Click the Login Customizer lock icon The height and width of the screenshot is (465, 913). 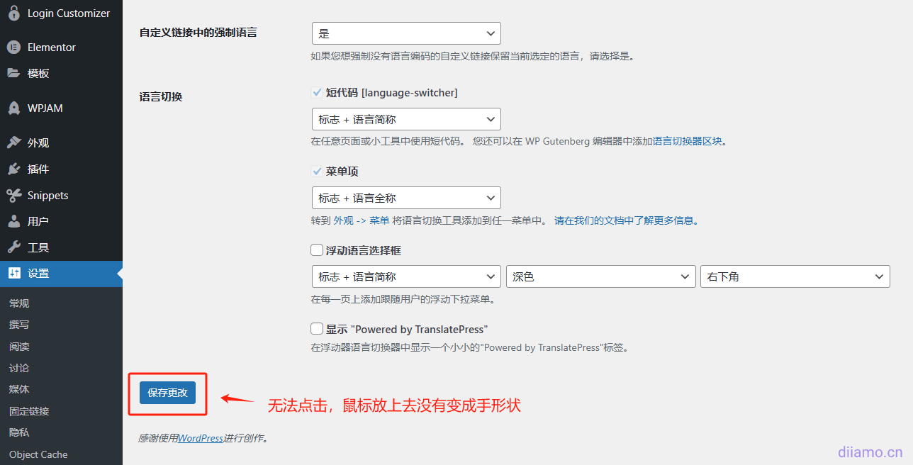pyautogui.click(x=13, y=13)
